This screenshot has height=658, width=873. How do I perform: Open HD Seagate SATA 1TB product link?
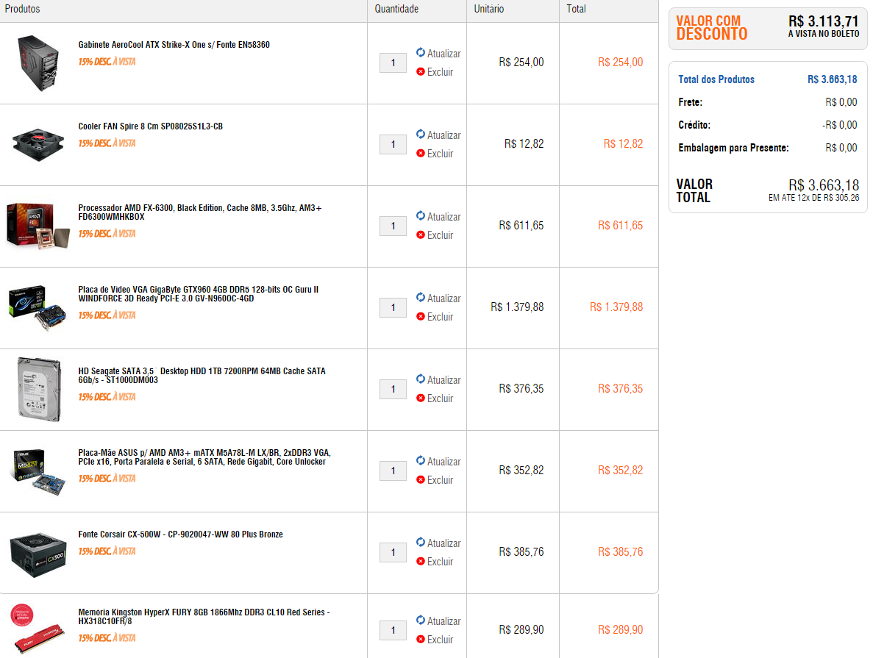coord(202,375)
